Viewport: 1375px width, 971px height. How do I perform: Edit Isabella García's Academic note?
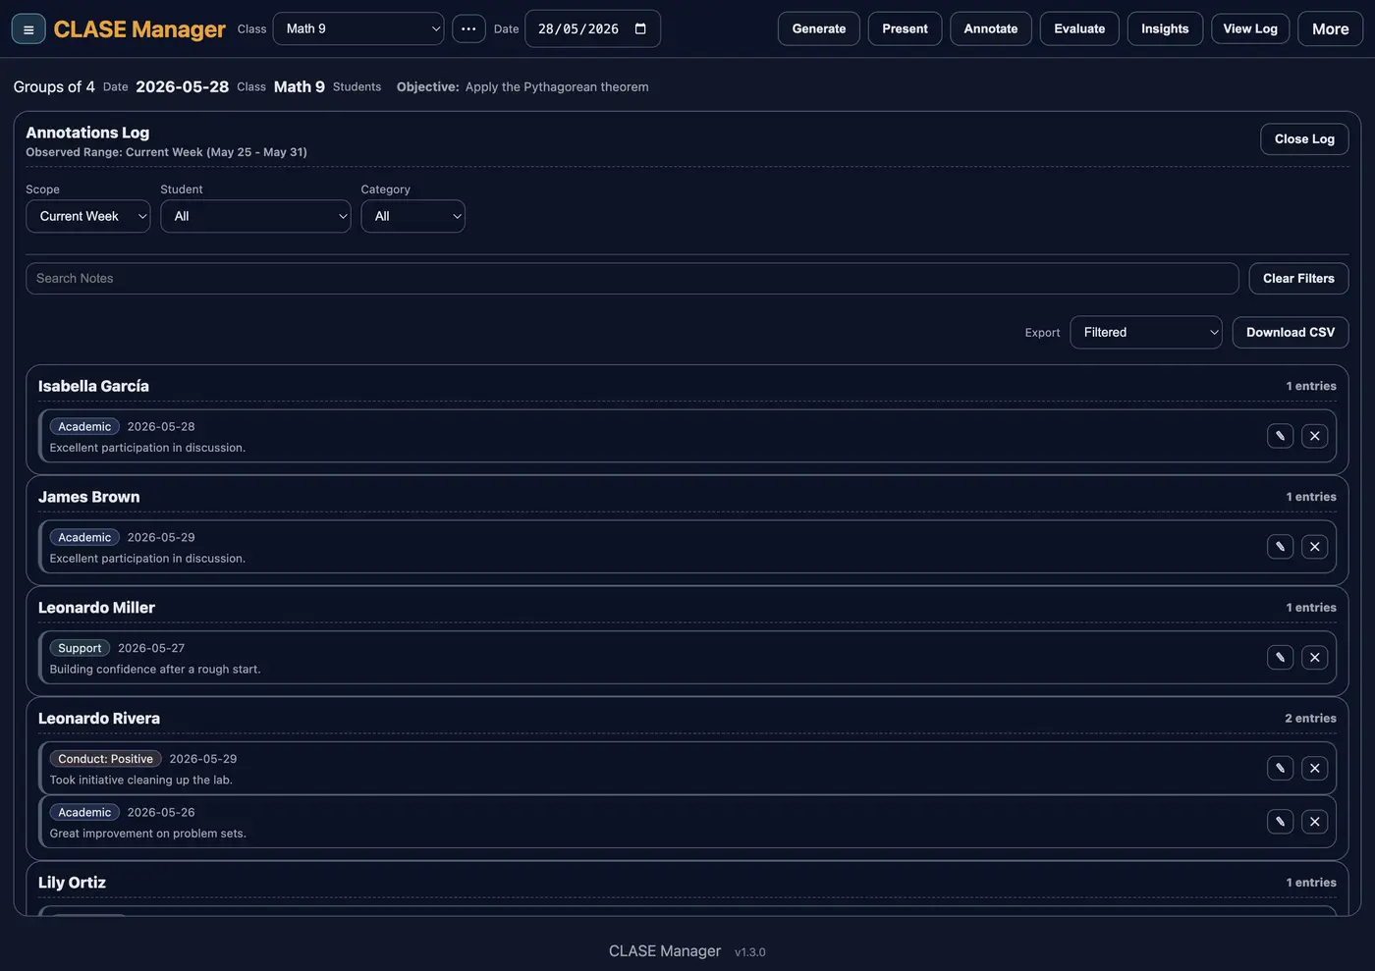[x=1280, y=436]
